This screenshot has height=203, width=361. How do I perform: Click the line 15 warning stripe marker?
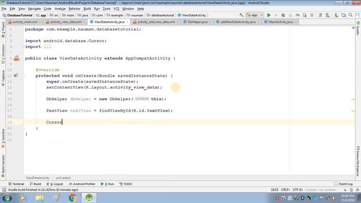coord(354,100)
